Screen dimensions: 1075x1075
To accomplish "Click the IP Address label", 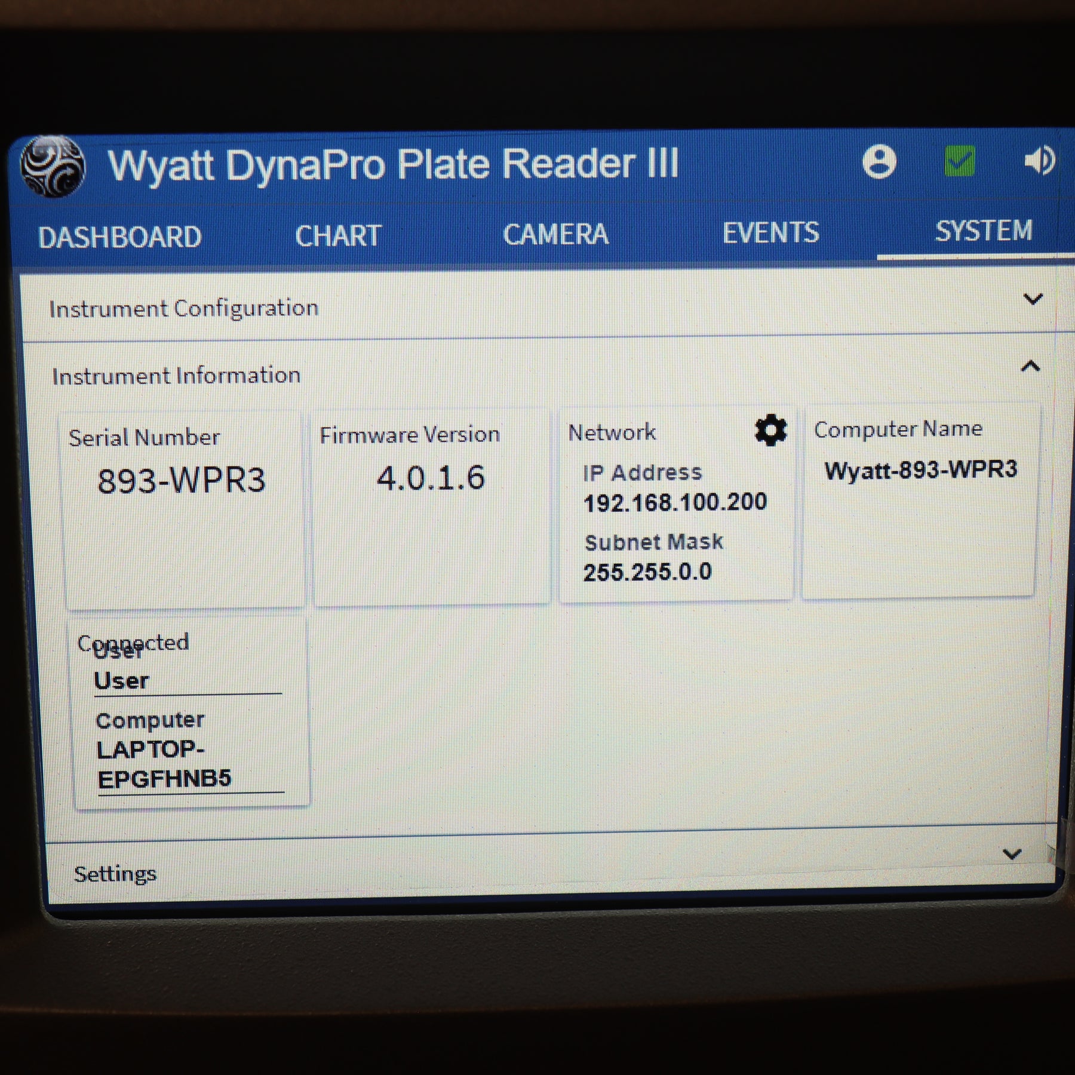I will click(643, 473).
